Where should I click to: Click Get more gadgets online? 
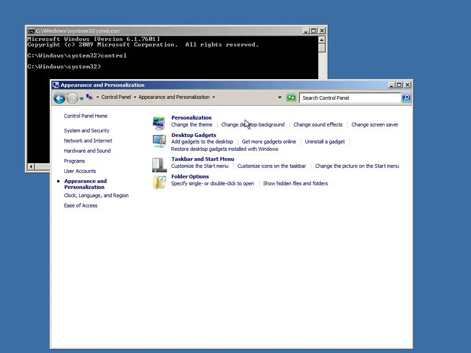point(269,142)
